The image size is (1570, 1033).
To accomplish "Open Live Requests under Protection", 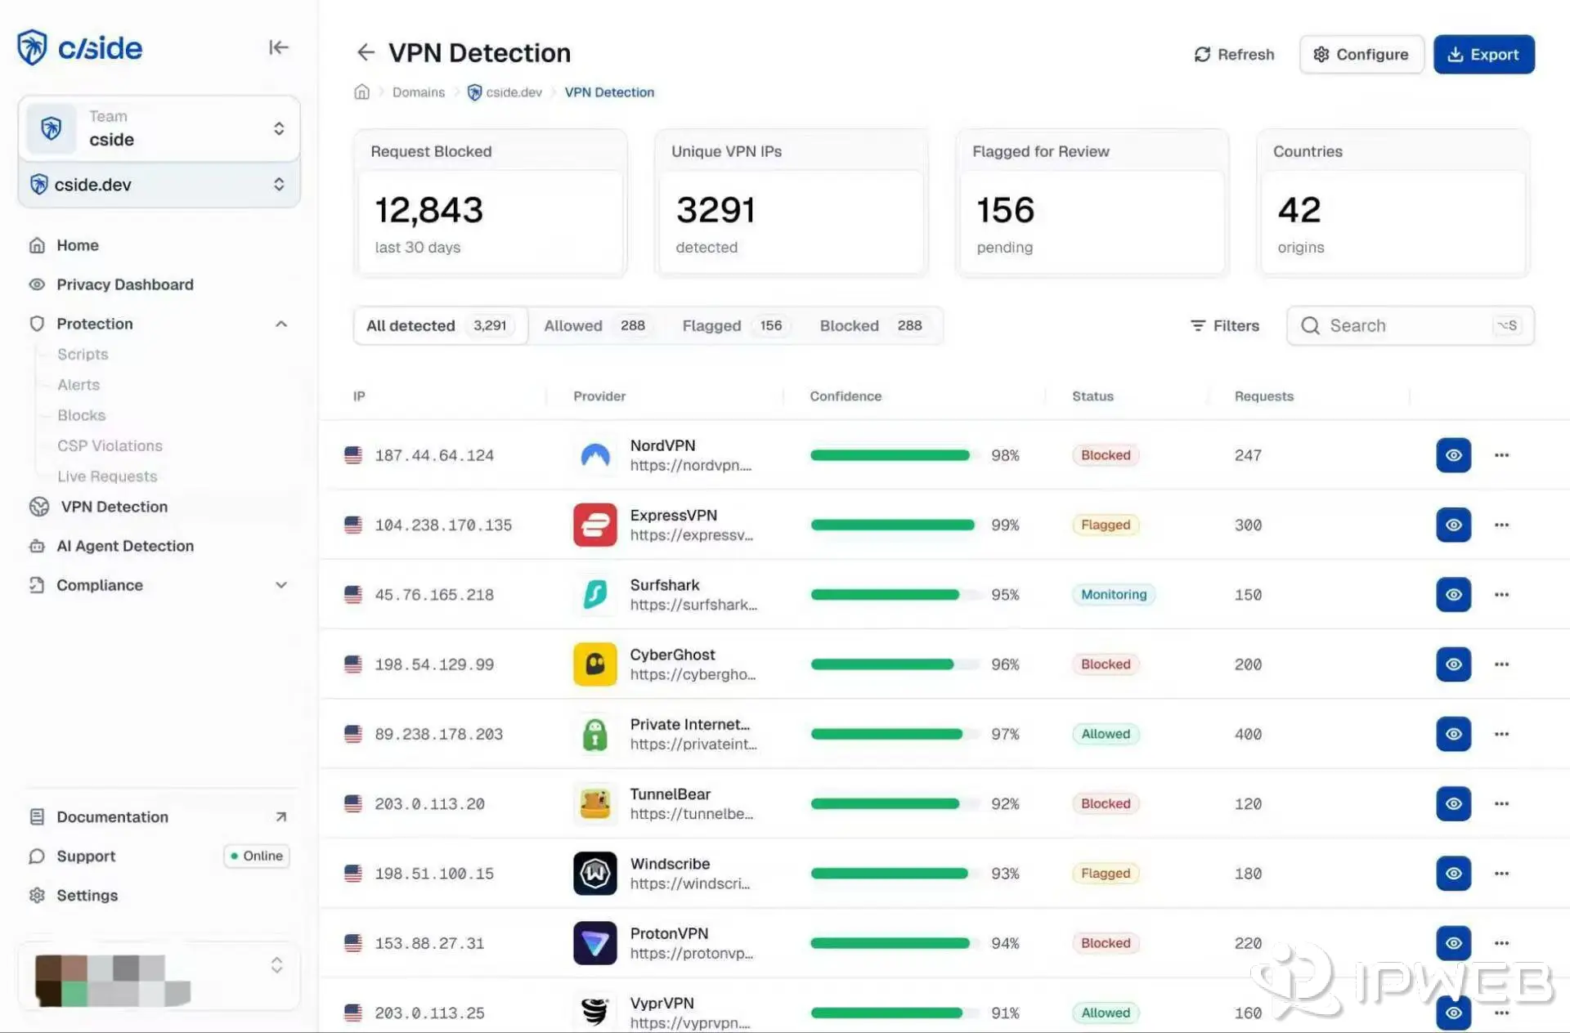I will pyautogui.click(x=107, y=476).
